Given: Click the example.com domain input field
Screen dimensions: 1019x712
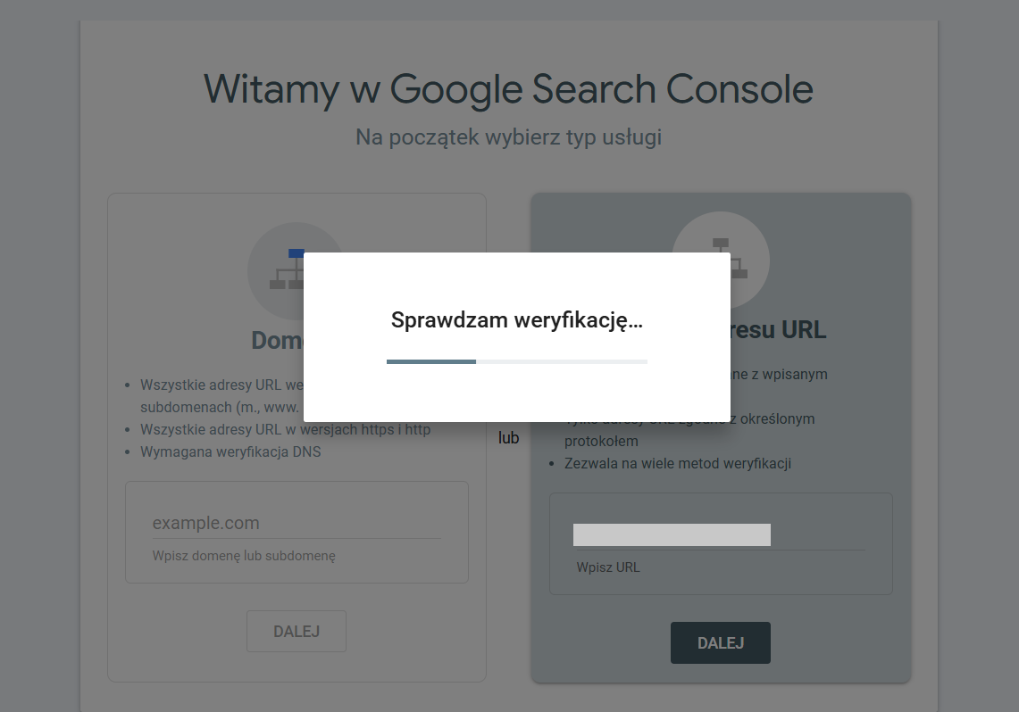Looking at the screenshot, I should (297, 523).
